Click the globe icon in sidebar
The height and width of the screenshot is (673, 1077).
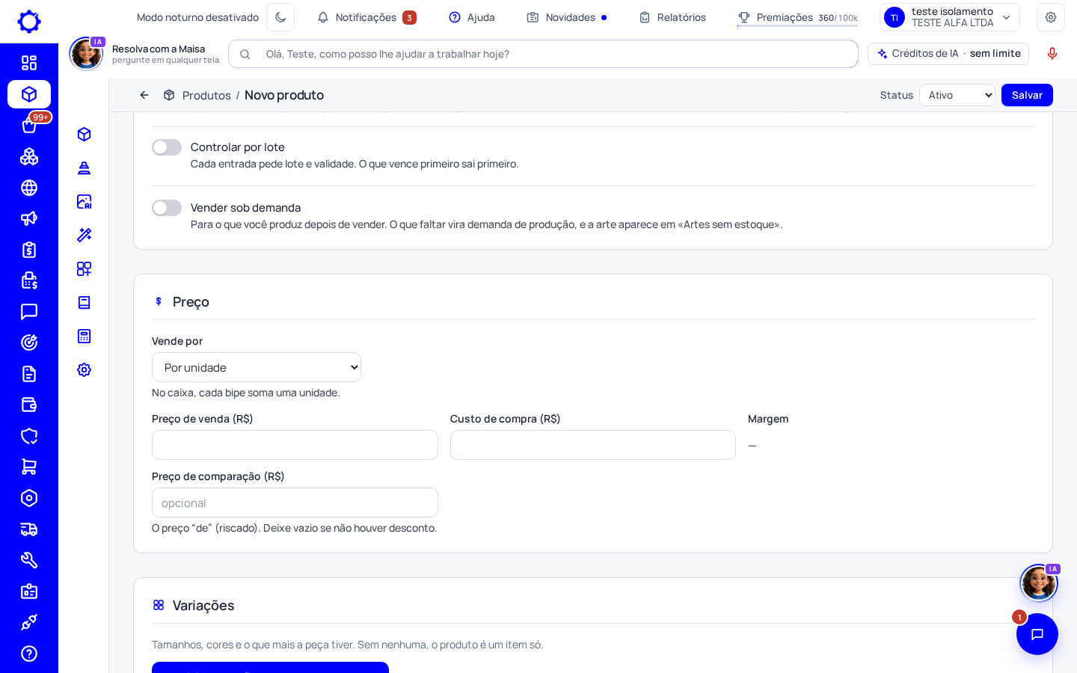[x=29, y=188]
